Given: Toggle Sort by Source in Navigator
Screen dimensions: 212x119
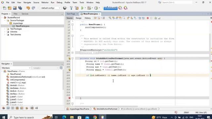Looking at the screenshot, I should click(x=37, y=108).
